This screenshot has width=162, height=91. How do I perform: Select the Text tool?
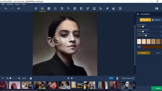(x=68, y=8)
